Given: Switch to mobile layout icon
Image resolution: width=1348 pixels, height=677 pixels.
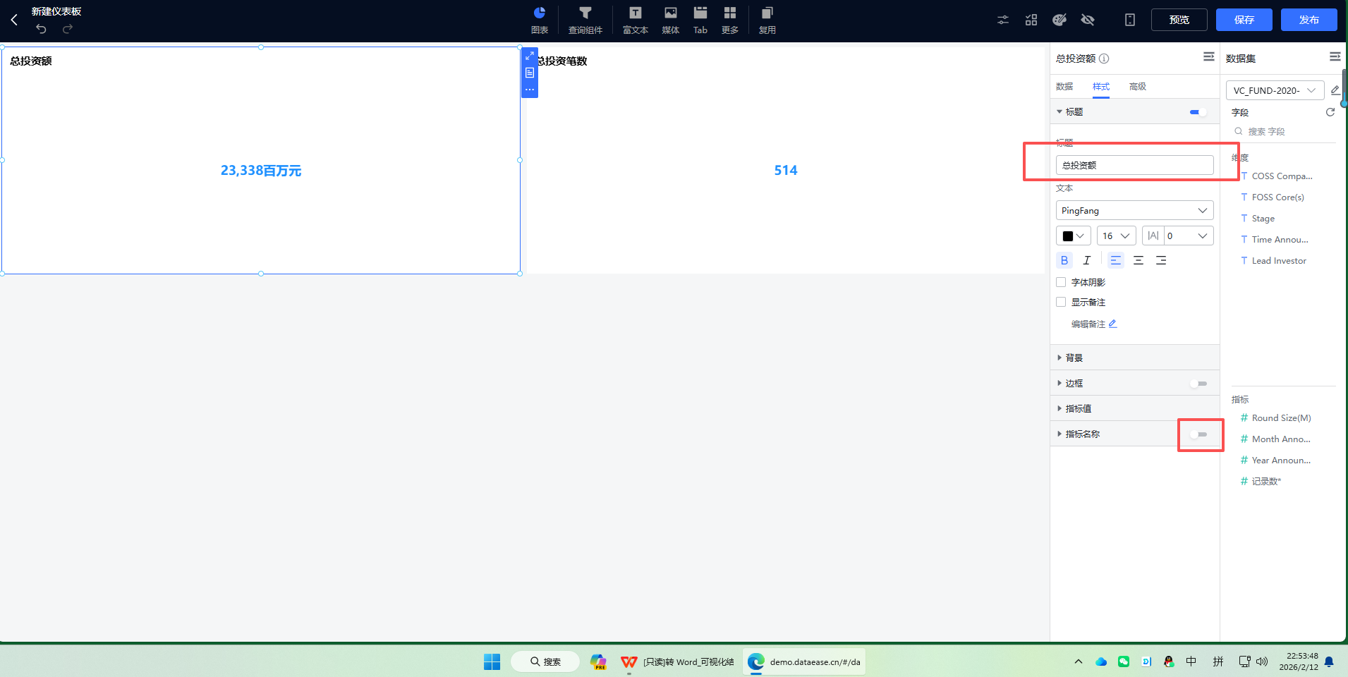Looking at the screenshot, I should tap(1130, 20).
